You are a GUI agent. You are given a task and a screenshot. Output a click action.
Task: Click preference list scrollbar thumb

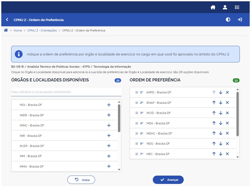[x=237, y=114]
